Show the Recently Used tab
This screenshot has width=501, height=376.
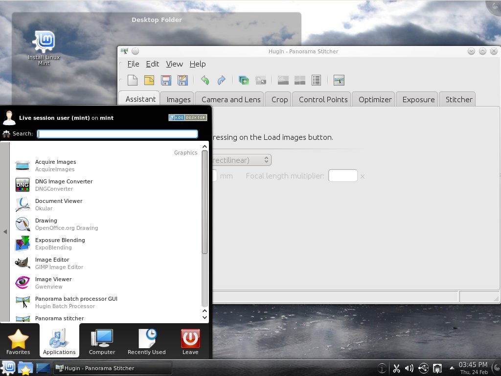pyautogui.click(x=147, y=341)
